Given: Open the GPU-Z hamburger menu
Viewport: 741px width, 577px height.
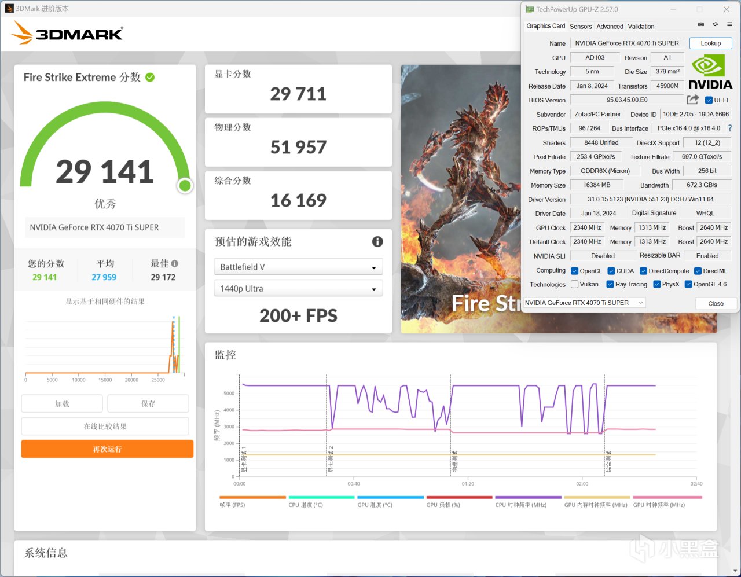Looking at the screenshot, I should point(730,24).
